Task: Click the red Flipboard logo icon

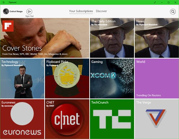Action: (8, 26)
